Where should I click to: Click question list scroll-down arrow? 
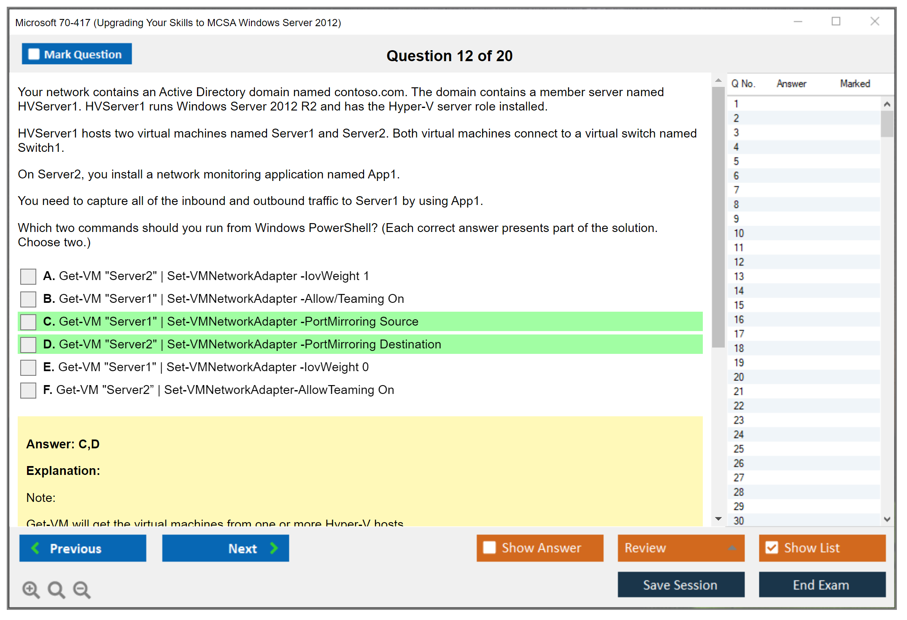tap(887, 519)
